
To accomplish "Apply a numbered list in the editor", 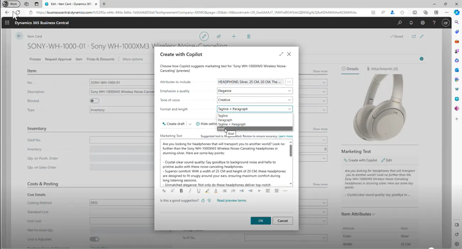I will 233,191.
